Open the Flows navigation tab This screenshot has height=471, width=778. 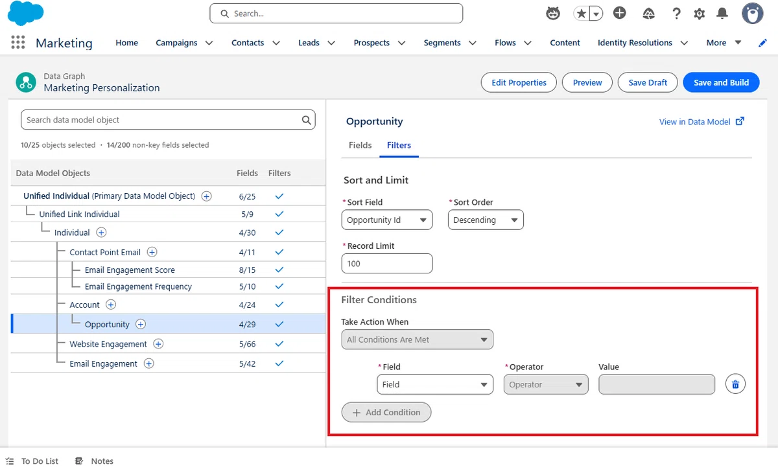[x=505, y=43]
